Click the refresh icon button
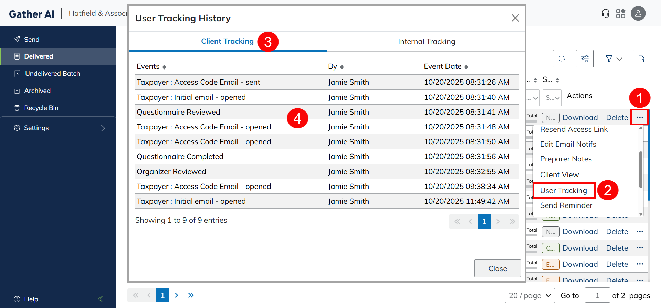The width and height of the screenshot is (661, 308). tap(562, 59)
